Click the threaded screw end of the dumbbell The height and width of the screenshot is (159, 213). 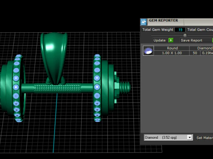(x=125, y=87)
